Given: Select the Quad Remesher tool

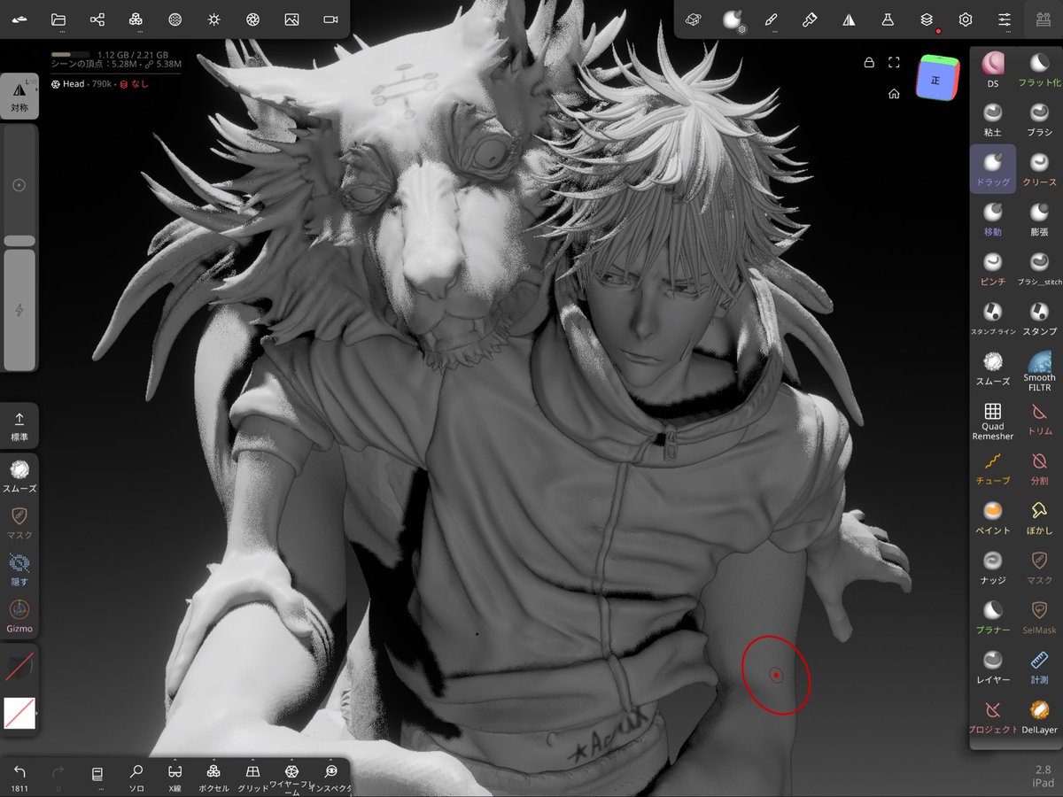Looking at the screenshot, I should click(993, 419).
